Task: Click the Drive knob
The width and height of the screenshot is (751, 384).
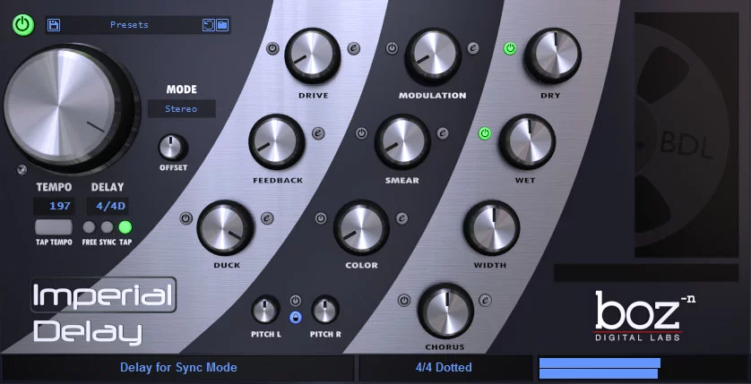Action: pyautogui.click(x=313, y=56)
